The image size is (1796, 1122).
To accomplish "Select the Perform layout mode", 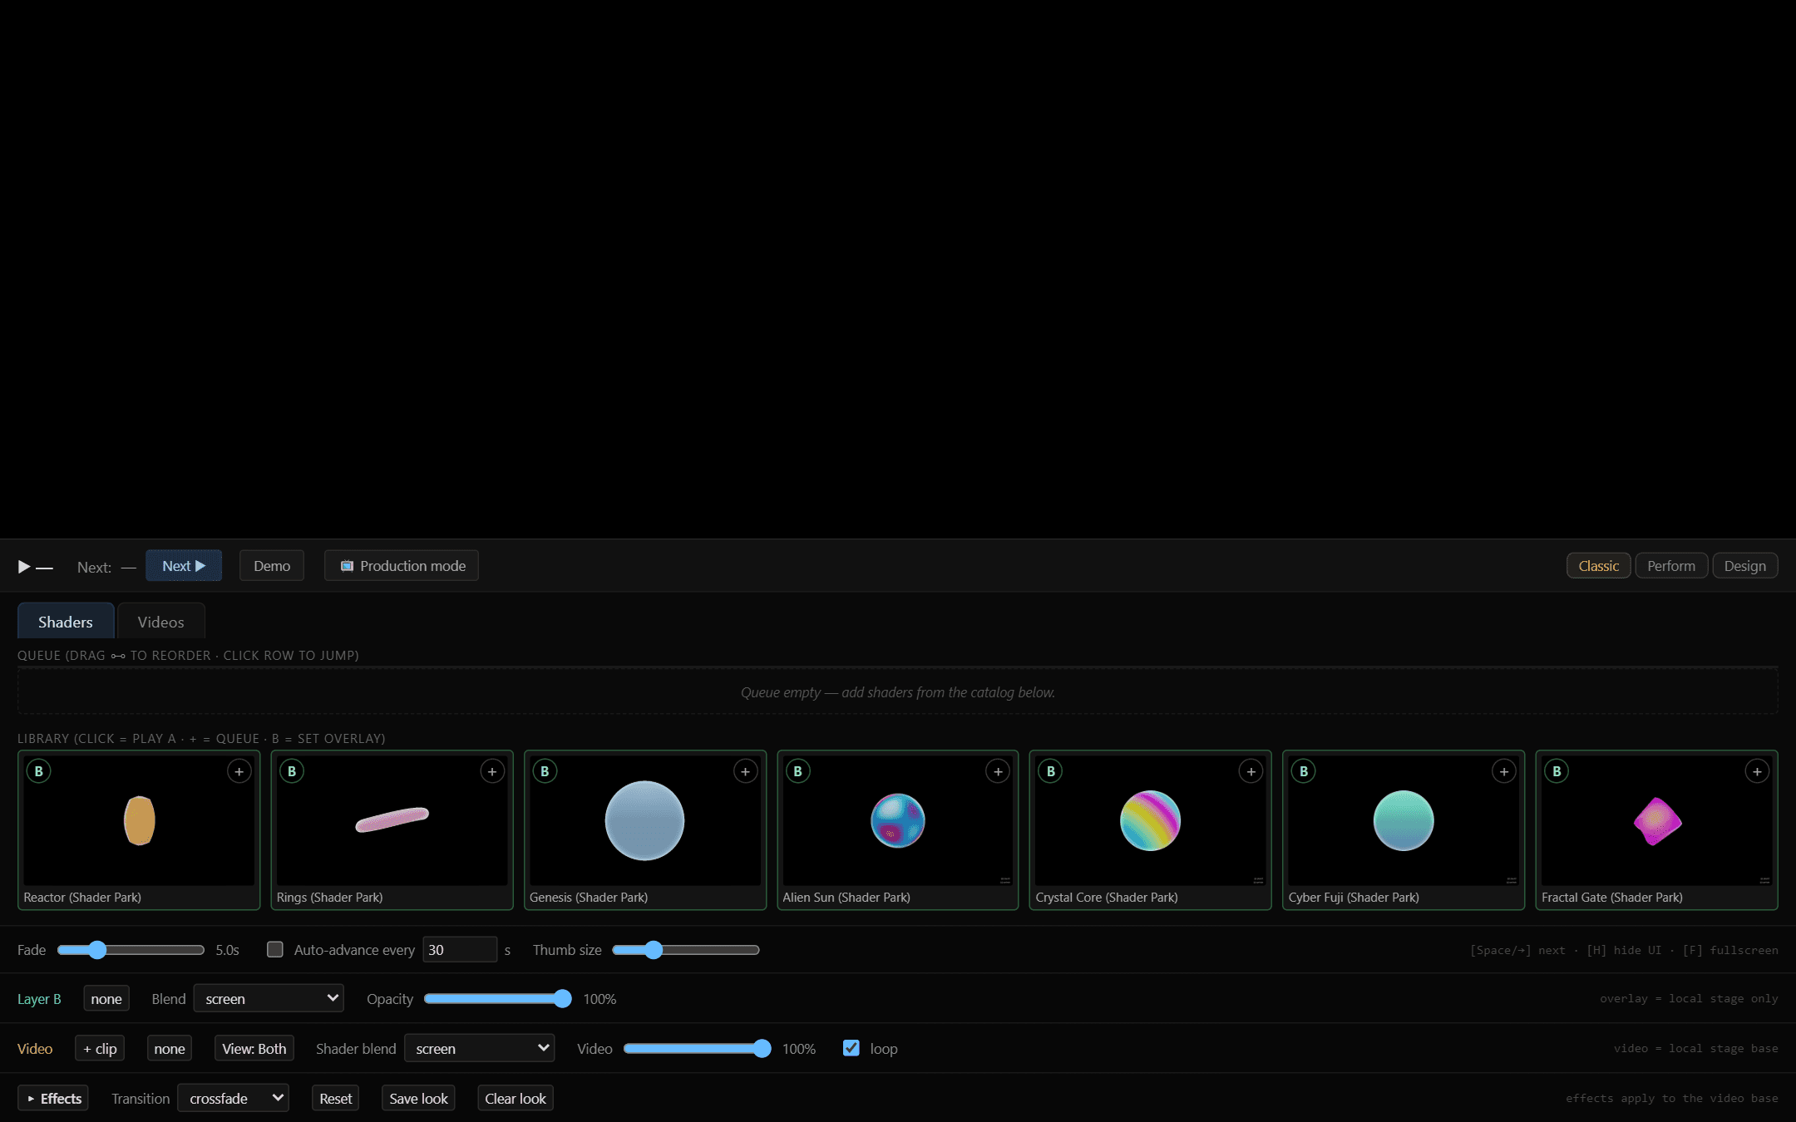I will click(x=1671, y=566).
